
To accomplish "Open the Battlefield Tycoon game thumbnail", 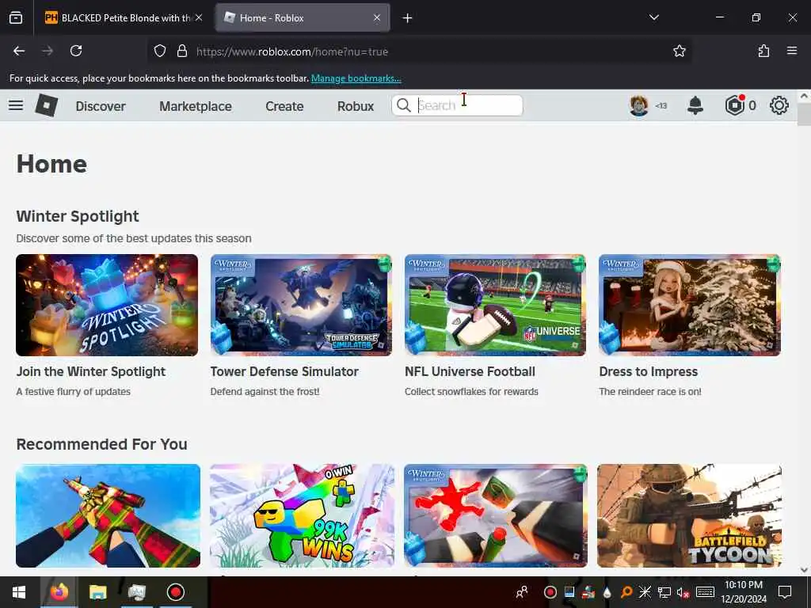I will (x=690, y=515).
